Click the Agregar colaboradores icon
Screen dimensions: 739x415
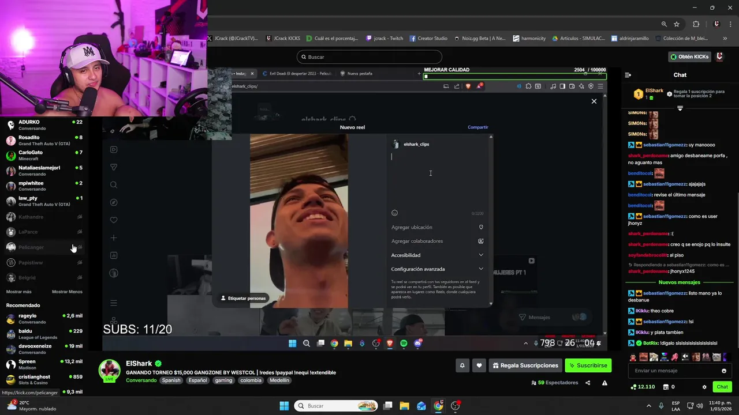pyautogui.click(x=481, y=241)
